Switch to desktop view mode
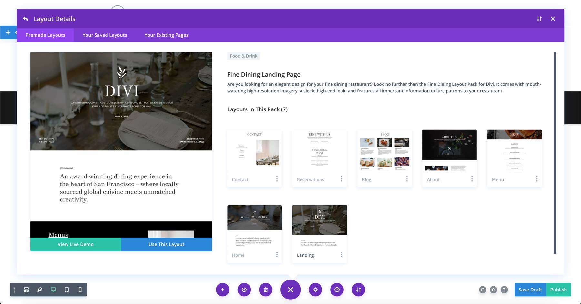 point(53,290)
